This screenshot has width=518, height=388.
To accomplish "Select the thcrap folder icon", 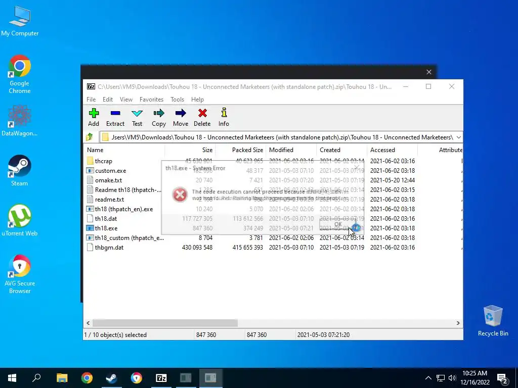I will click(90, 161).
